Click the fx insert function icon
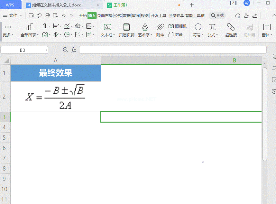Screen dimensions: 276x204 click(74, 50)
